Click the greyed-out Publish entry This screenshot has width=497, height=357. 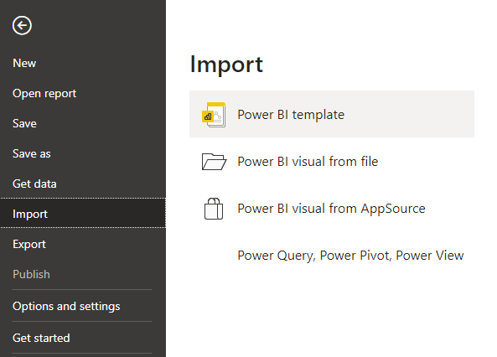point(31,274)
